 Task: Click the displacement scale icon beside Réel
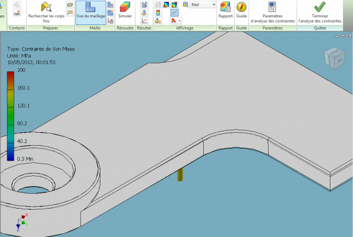pyautogui.click(x=185, y=5)
